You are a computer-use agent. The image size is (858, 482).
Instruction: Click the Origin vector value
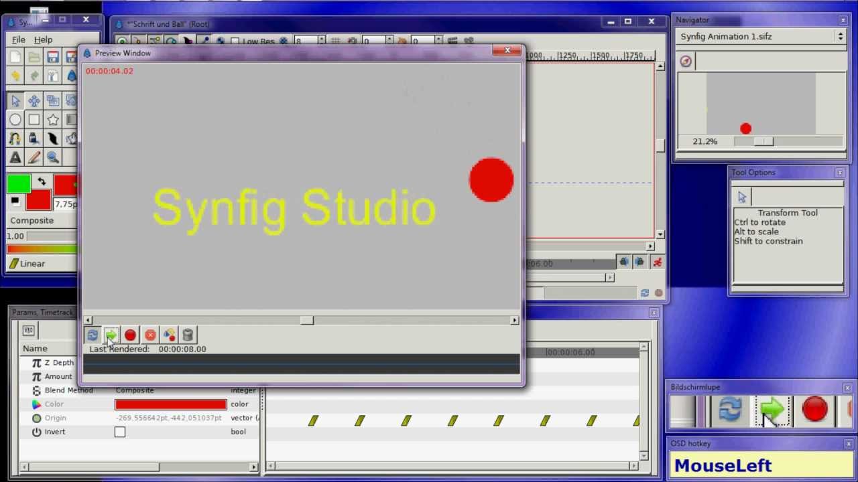click(x=169, y=418)
